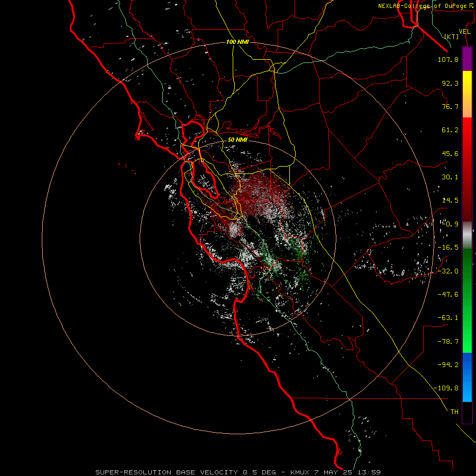Click the 30.1 velocity scale value
Screen dimensions: 476x476
[x=450, y=177]
